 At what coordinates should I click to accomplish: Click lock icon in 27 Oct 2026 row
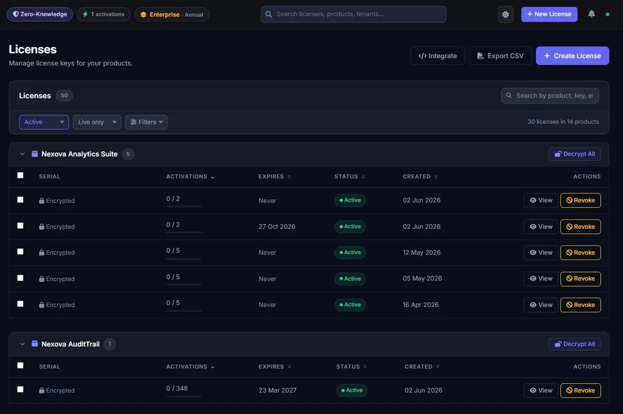tap(42, 227)
